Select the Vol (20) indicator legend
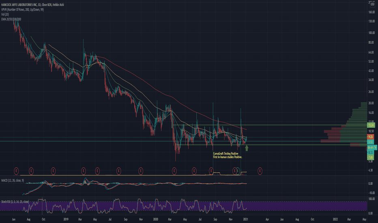This screenshot has height=223, width=378. point(5,15)
